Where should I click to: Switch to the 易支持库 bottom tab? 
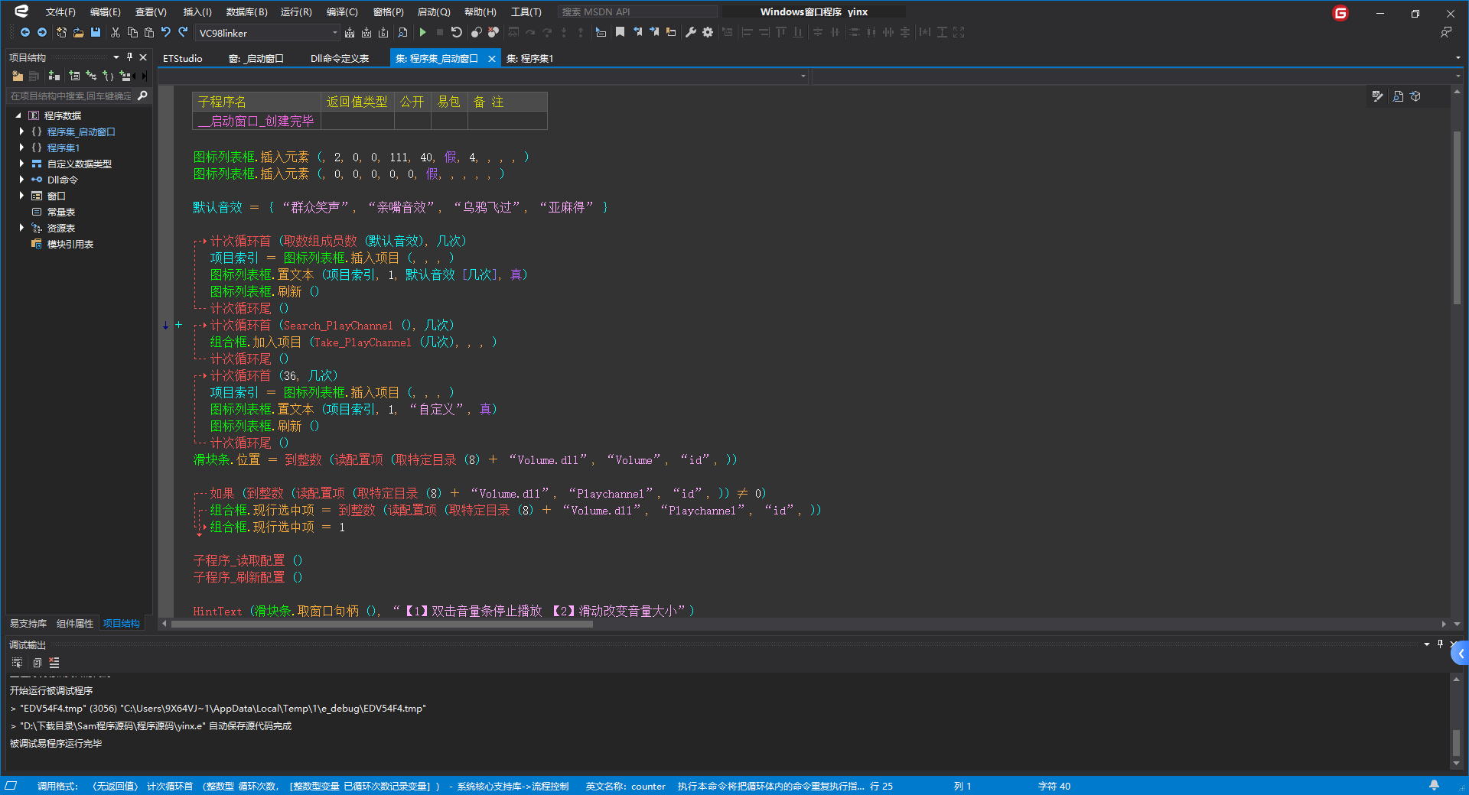(x=28, y=623)
